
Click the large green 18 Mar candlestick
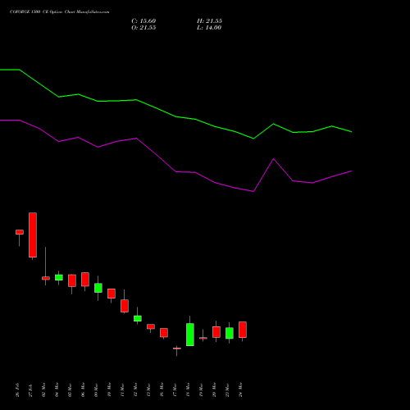coord(190,335)
